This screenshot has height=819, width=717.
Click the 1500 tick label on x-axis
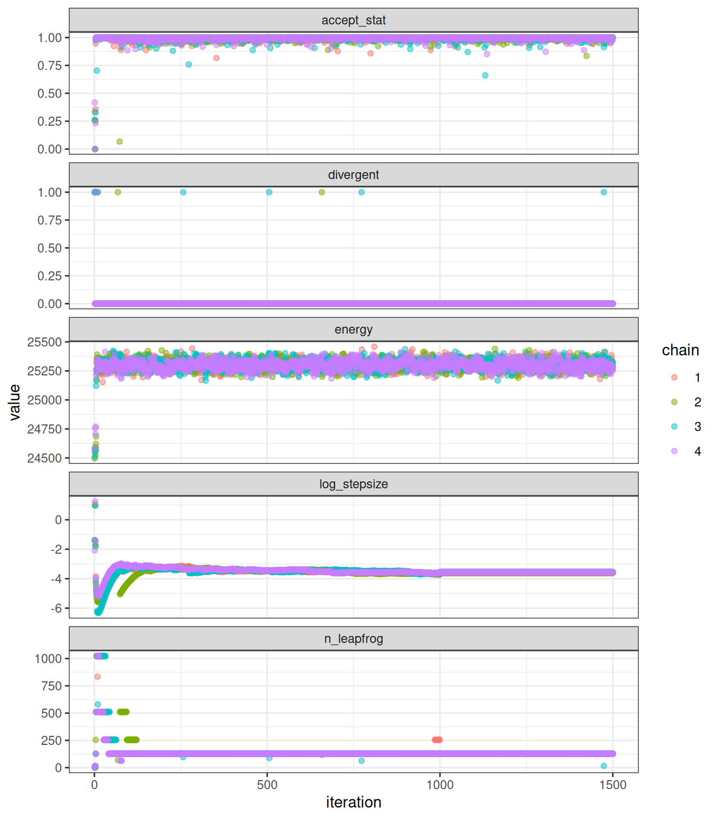click(x=612, y=785)
